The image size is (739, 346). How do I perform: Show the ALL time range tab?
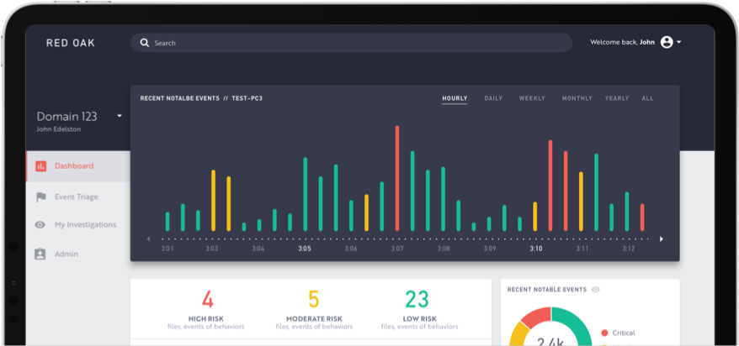[647, 99]
